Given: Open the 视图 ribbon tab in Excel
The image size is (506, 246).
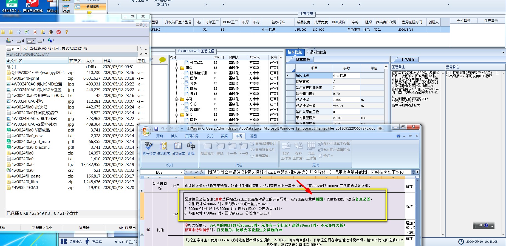Looking at the screenshot, I should [x=253, y=136].
